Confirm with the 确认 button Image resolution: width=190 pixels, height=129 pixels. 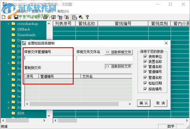144,103
